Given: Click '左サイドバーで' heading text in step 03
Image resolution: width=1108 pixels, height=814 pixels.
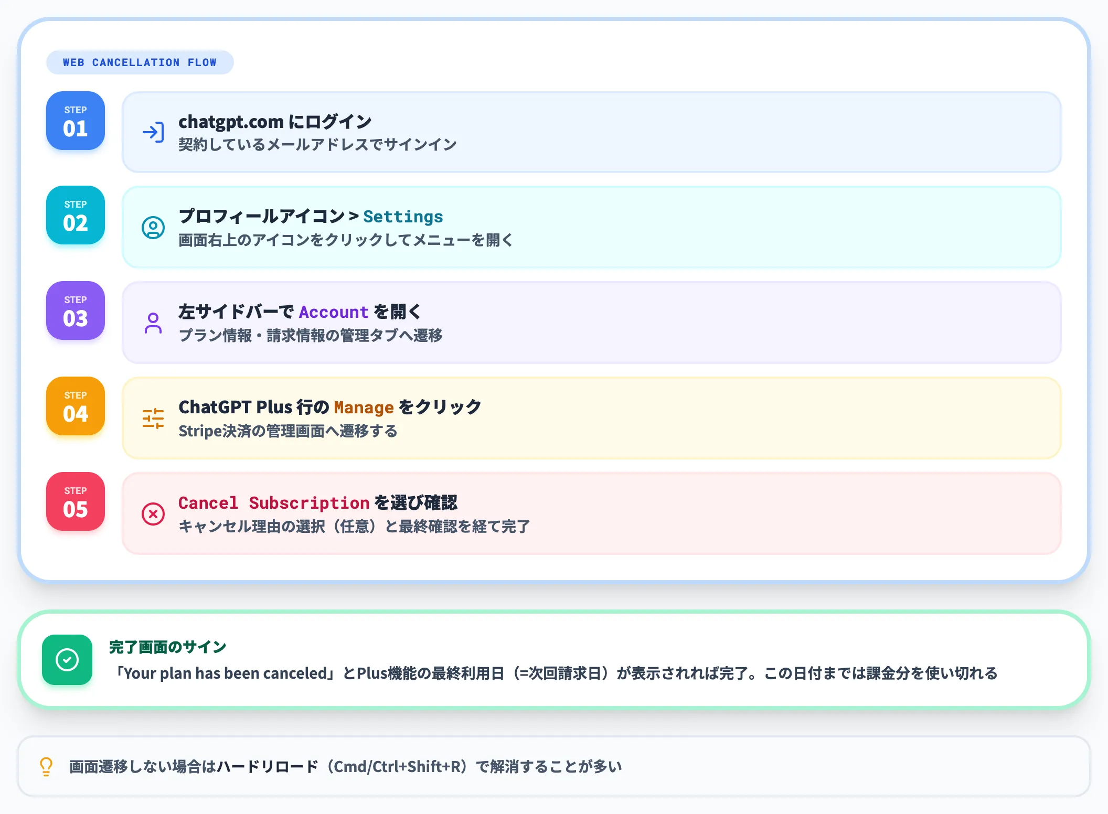Looking at the screenshot, I should point(236,312).
